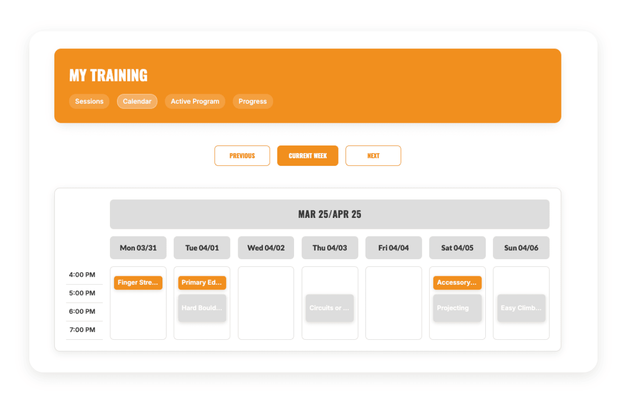624x397 pixels.
Task: Open the Active Program tab
Action: pos(195,101)
